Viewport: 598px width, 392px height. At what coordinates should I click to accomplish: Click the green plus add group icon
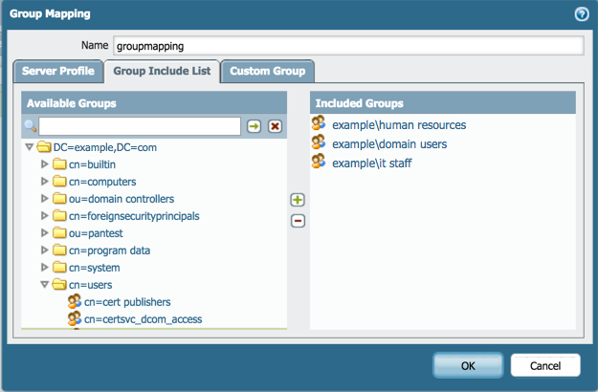(x=298, y=200)
